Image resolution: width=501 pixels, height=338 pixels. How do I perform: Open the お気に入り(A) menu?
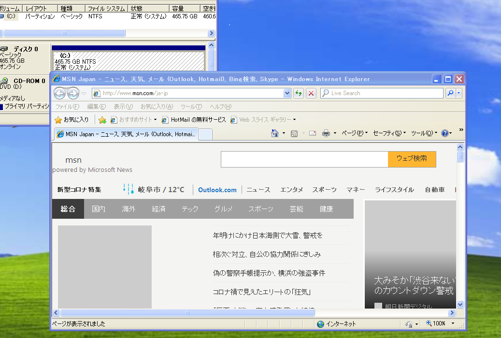157,107
